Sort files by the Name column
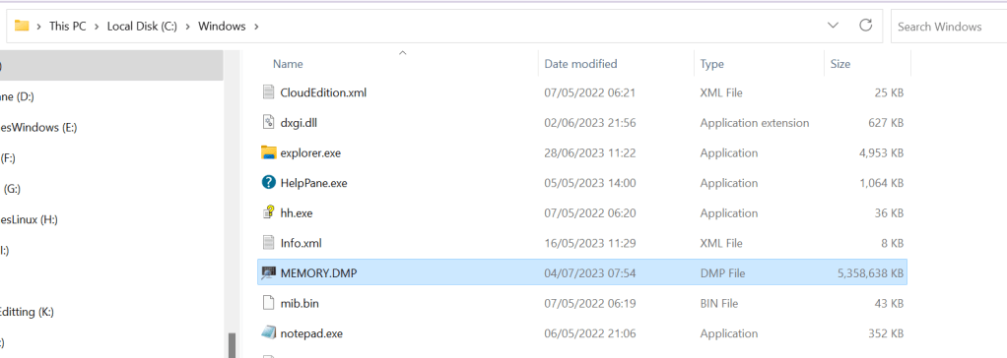 (288, 64)
